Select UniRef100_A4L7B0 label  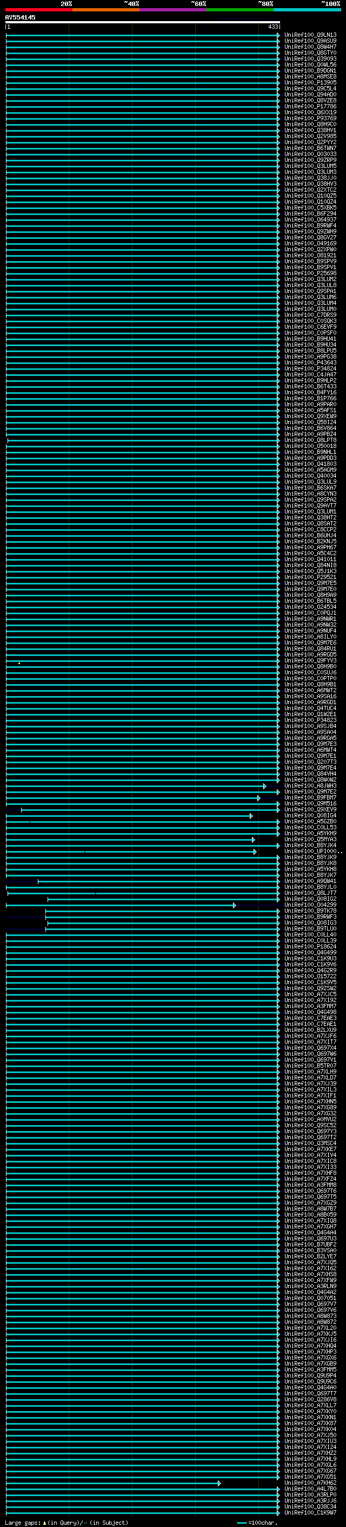[310, 1489]
